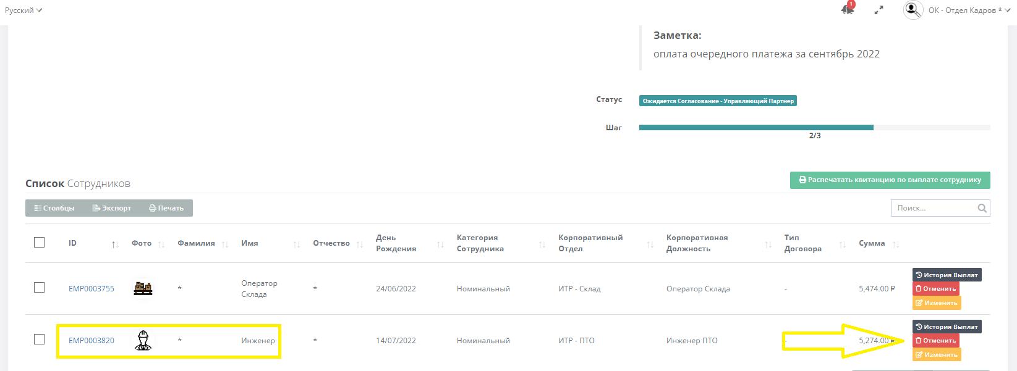Click the warehouse pallet photo icon
This screenshot has height=371, width=1017.
143,288
